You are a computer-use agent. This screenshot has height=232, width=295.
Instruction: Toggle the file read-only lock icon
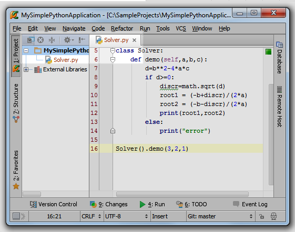click(261, 216)
